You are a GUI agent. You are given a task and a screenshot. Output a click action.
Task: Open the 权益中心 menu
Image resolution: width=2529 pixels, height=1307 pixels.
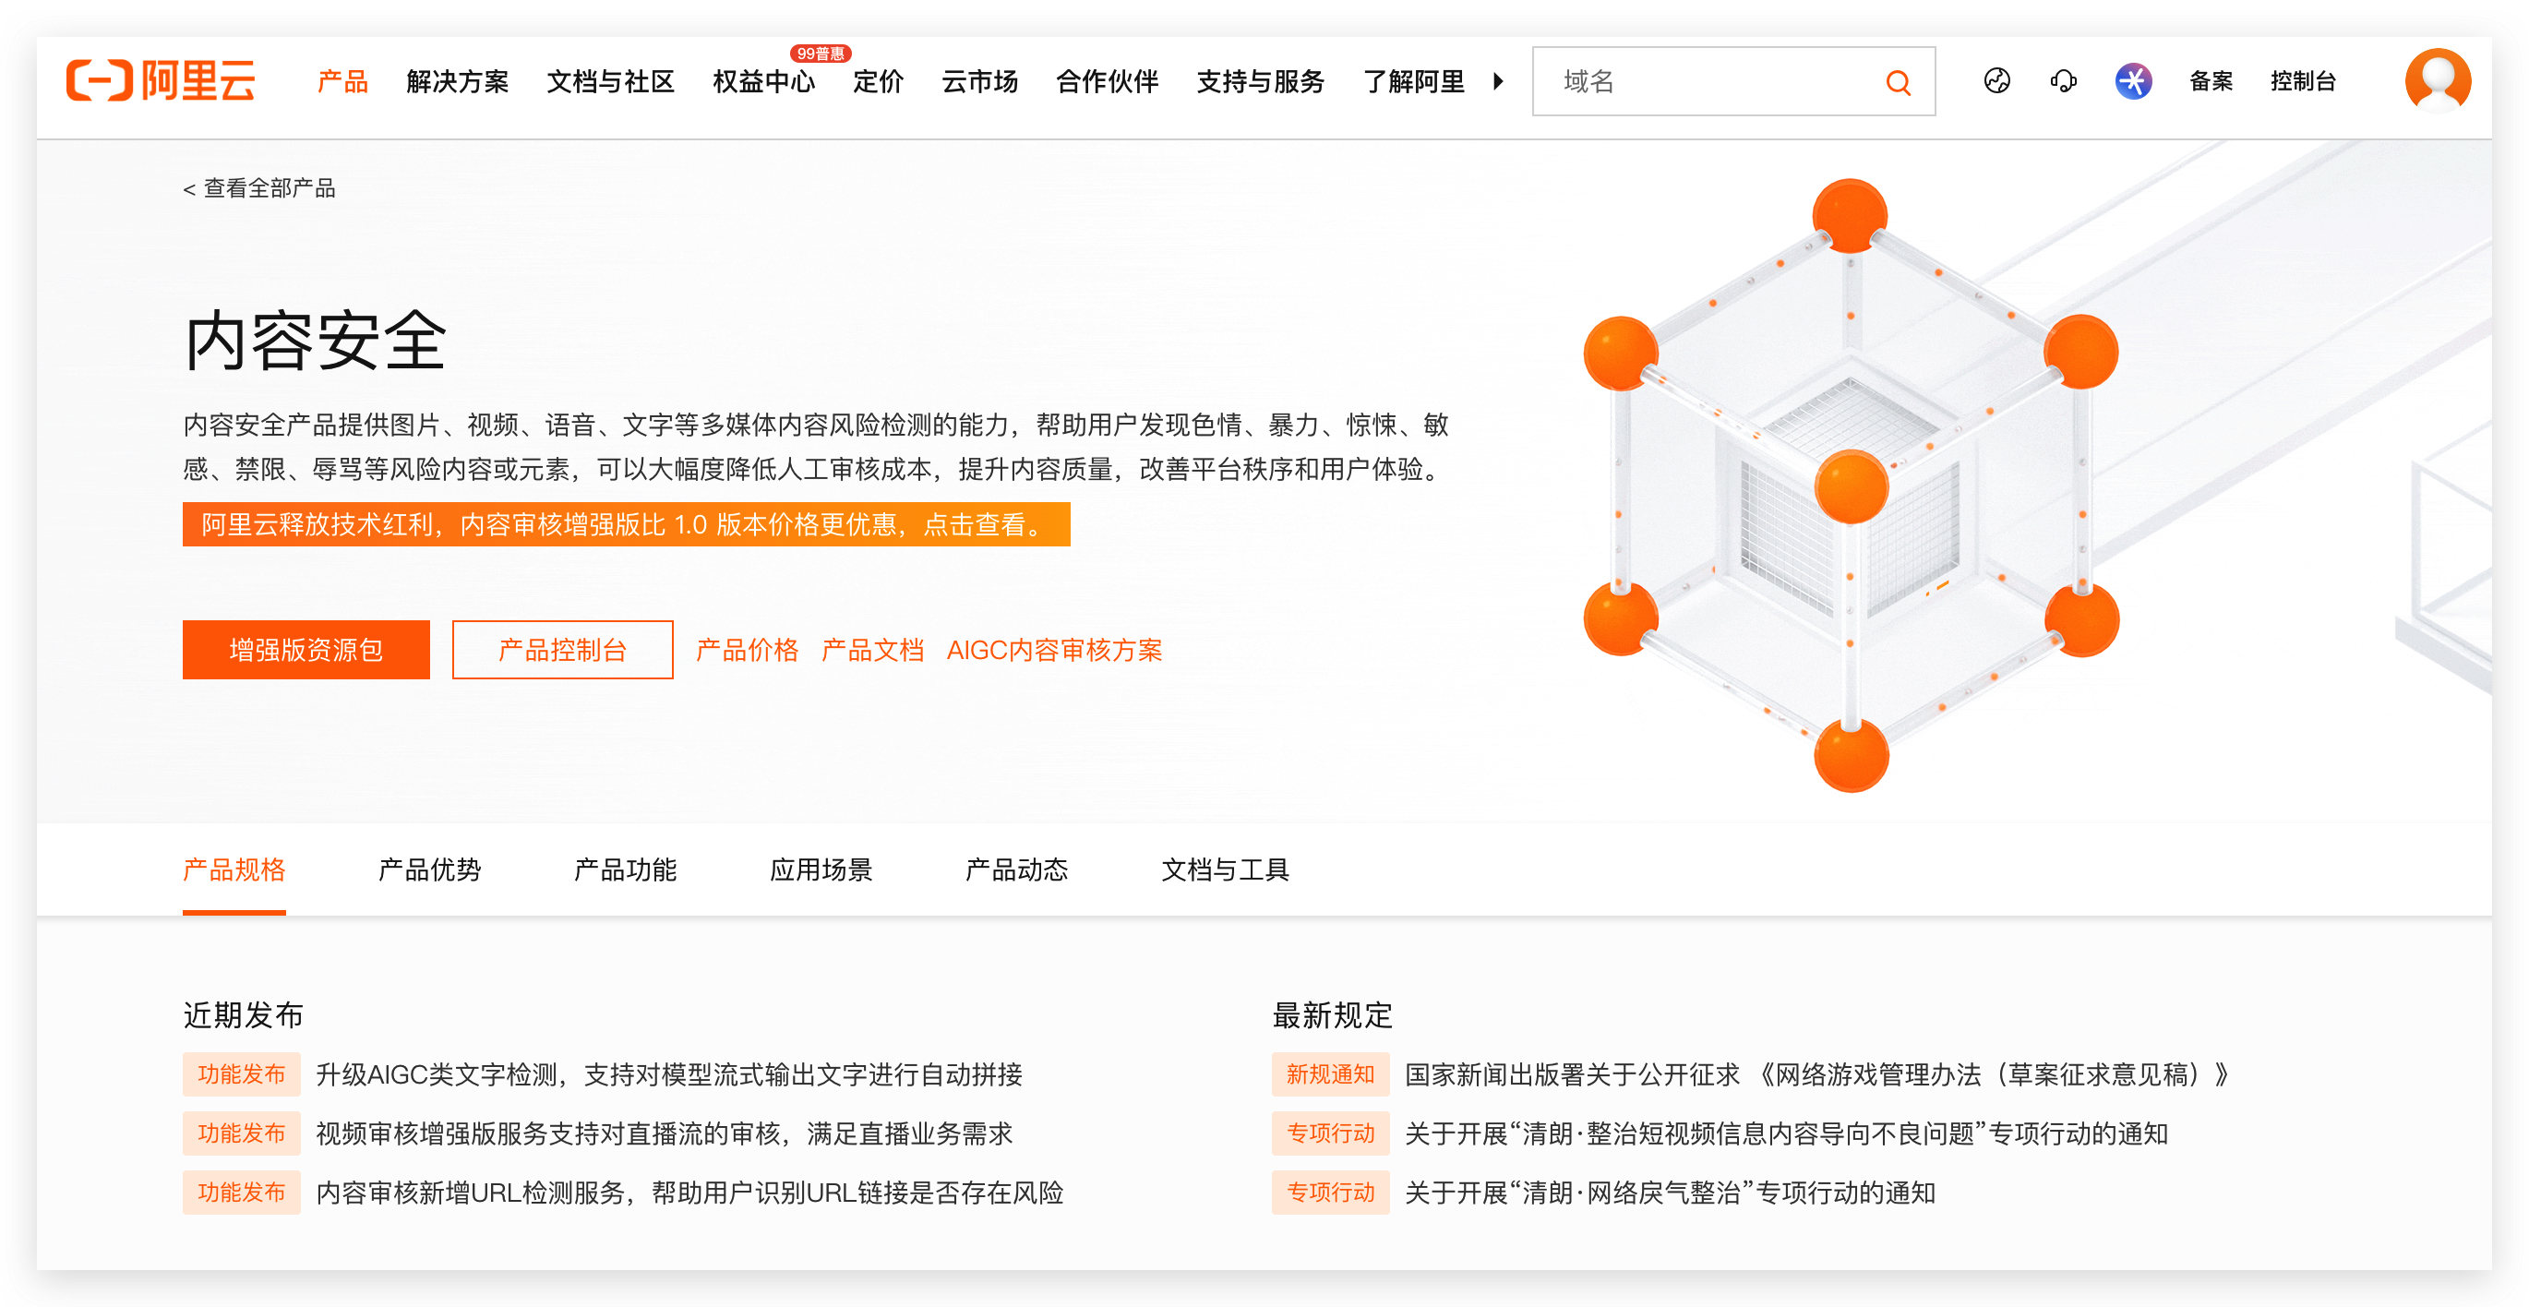coord(764,81)
